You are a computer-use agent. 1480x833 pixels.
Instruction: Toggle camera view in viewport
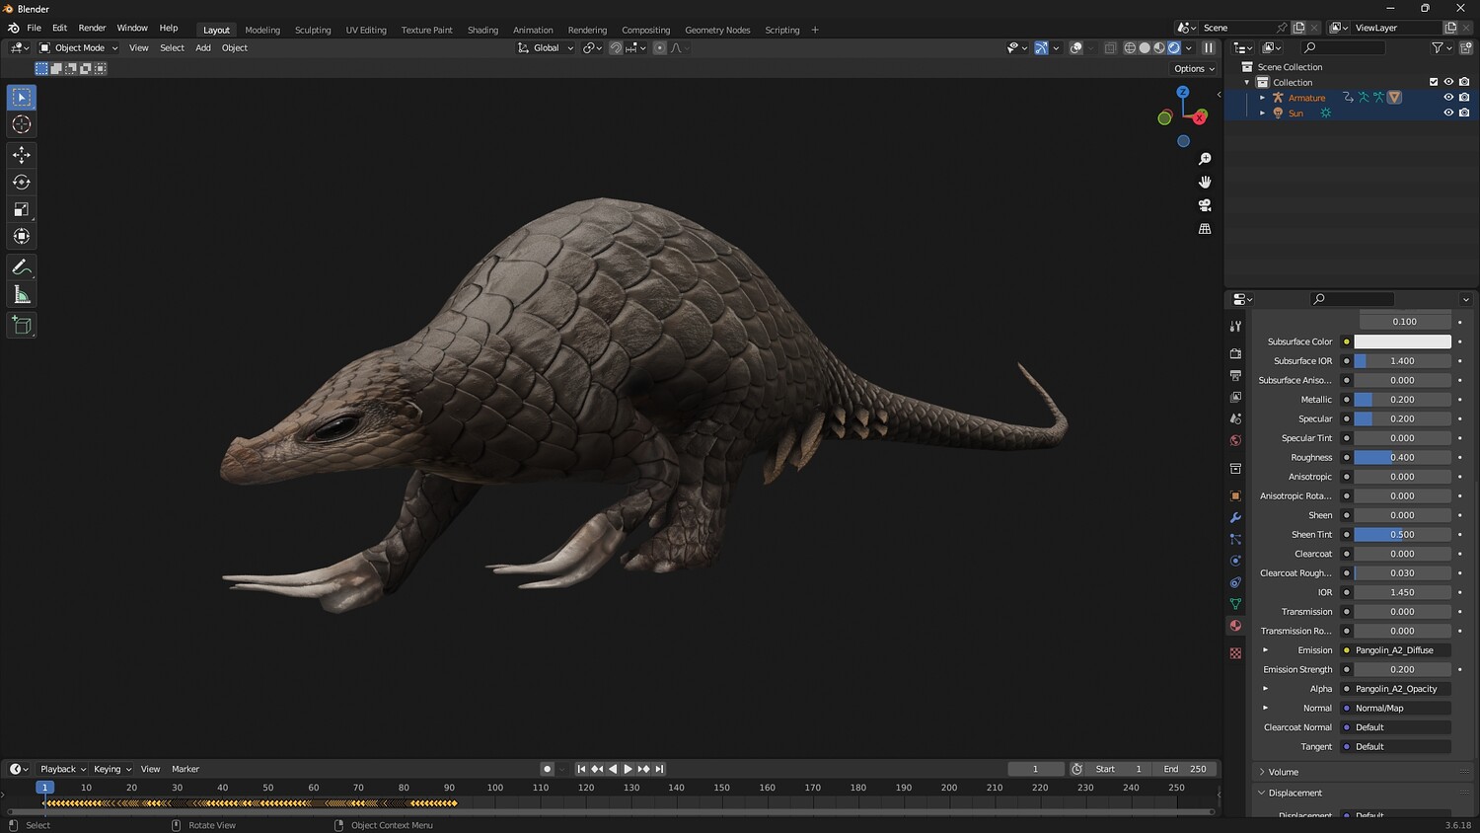click(1205, 205)
